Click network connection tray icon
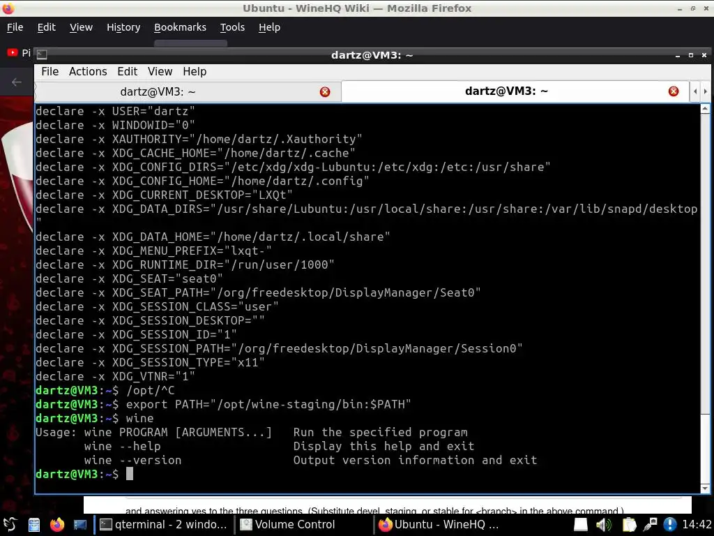Viewport: 714px width, 536px height. point(651,525)
